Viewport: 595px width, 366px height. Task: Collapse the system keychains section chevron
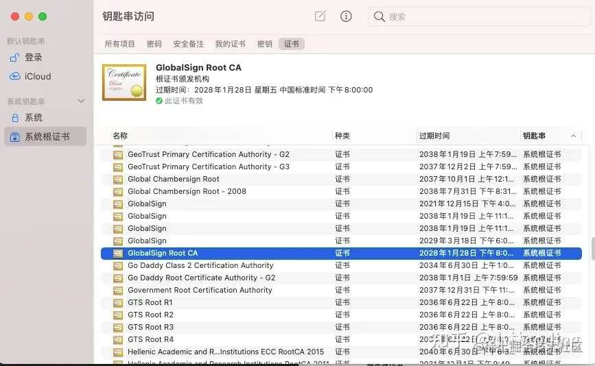(81, 101)
